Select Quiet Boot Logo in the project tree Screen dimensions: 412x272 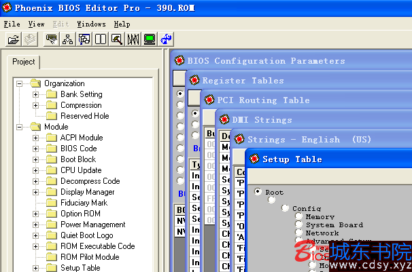87,235
